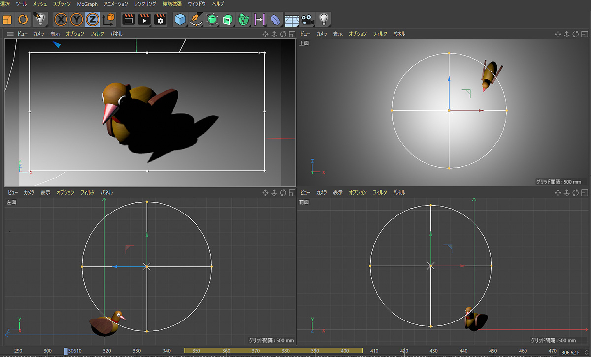591x357 pixels.
Task: Click パネル in the top-left viewport
Action: pyautogui.click(x=116, y=34)
